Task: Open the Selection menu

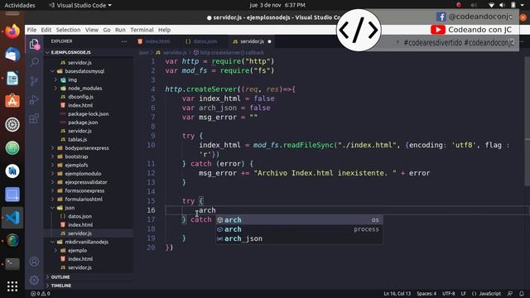Action: (x=68, y=30)
